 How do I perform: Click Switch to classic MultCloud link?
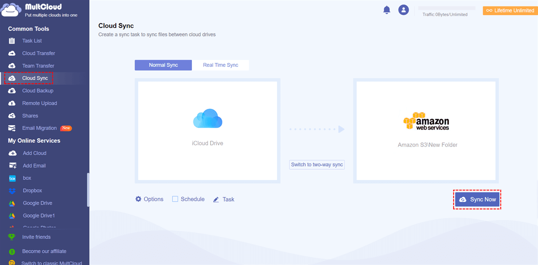[x=51, y=263]
